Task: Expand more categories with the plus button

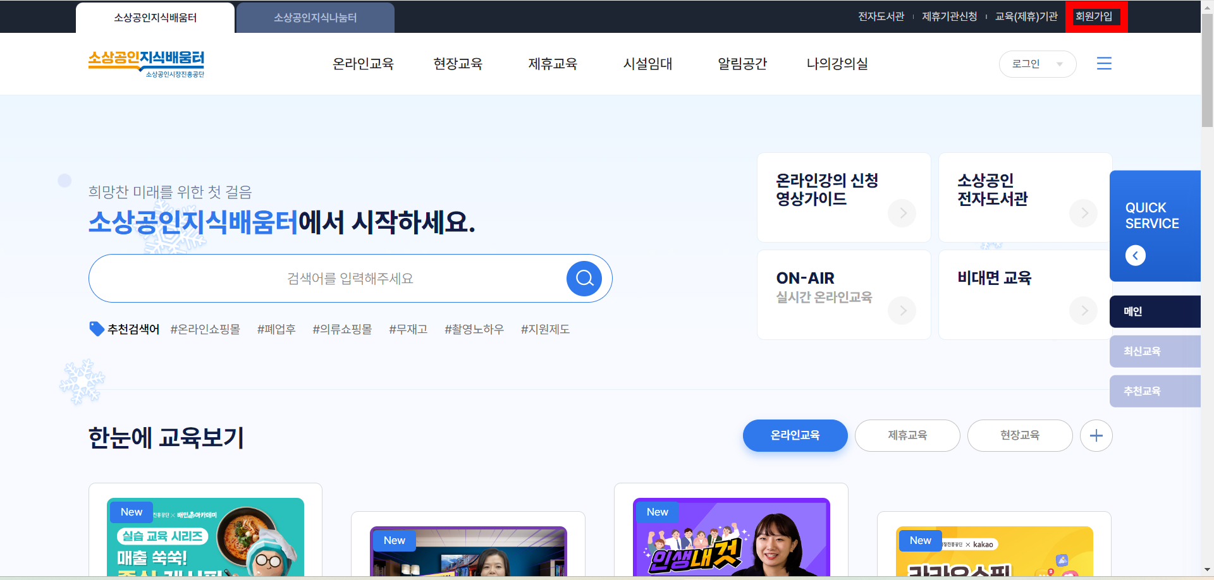Action: click(x=1096, y=435)
